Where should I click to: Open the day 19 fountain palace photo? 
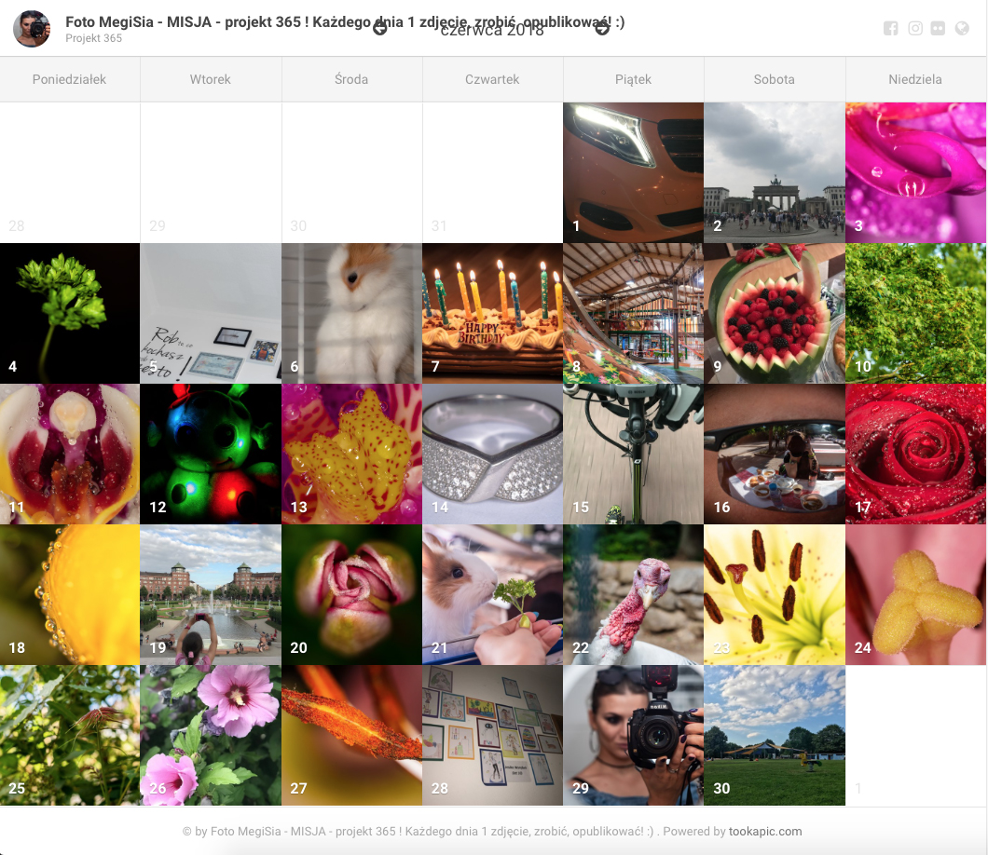coord(211,595)
